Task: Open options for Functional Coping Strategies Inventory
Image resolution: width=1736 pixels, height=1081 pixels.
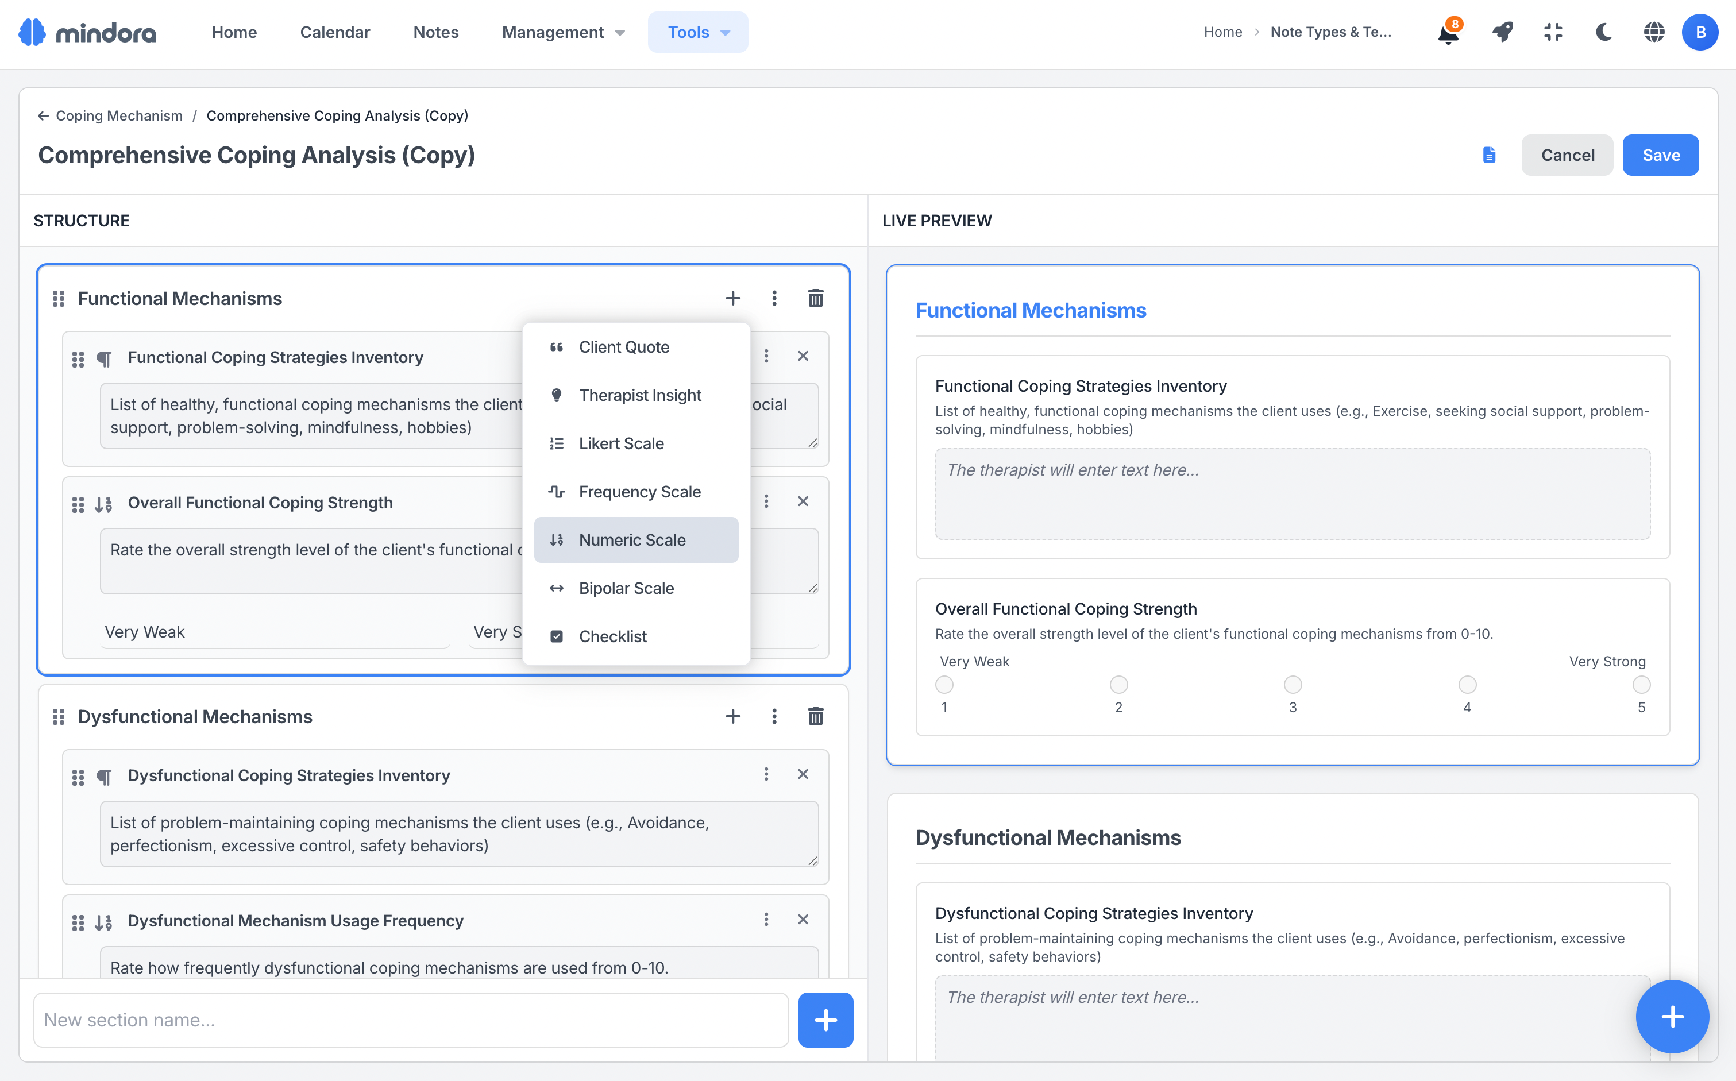Action: coord(766,356)
